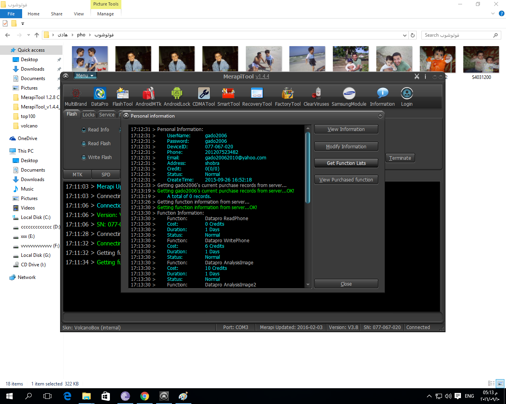This screenshot has height=404, width=506.
Task: Switch to the Flash tab
Action: tap(72, 114)
